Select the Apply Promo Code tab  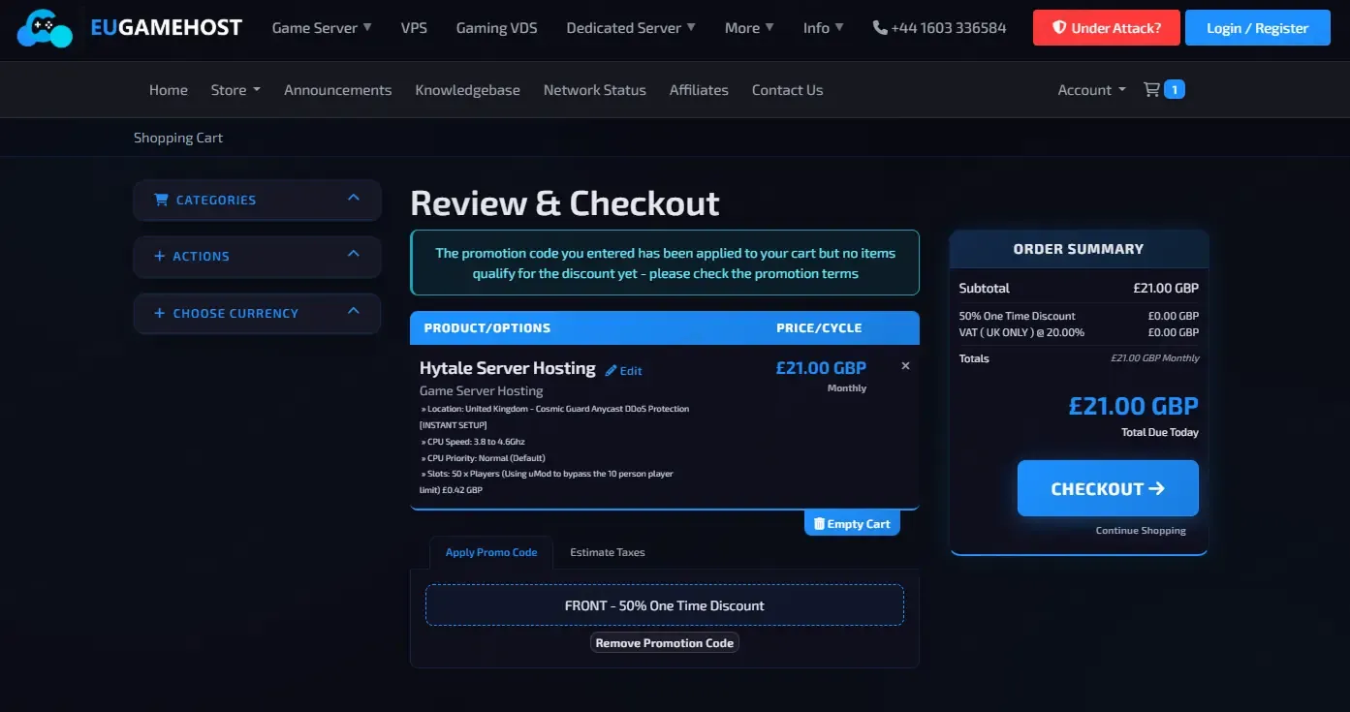pyautogui.click(x=491, y=552)
